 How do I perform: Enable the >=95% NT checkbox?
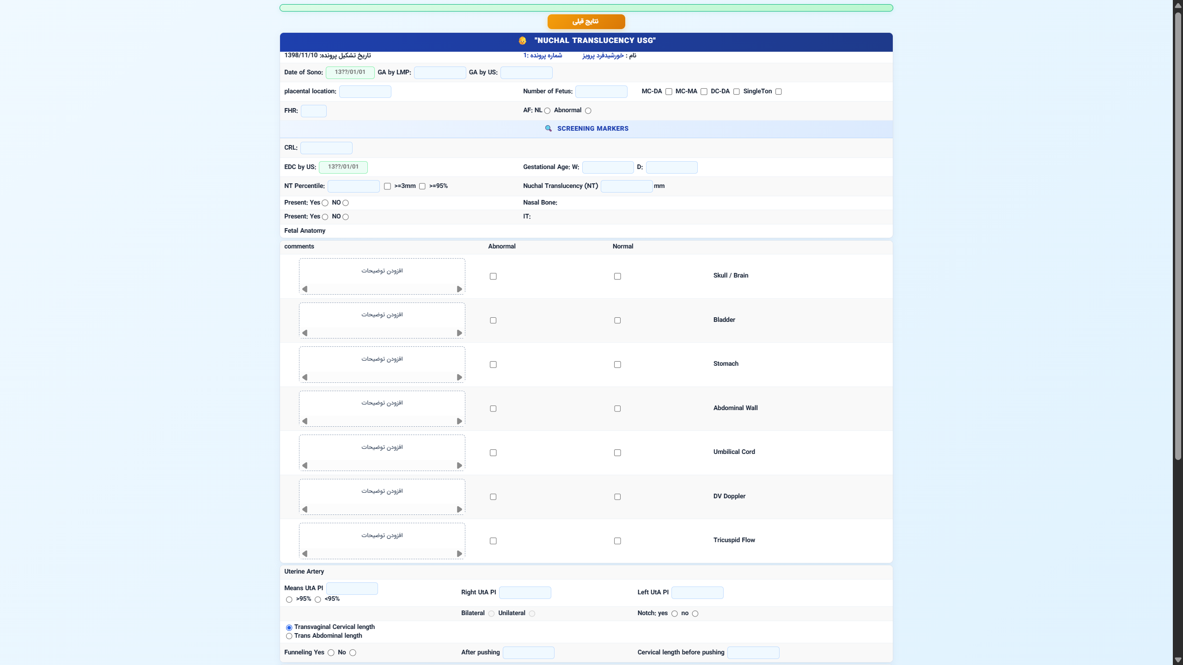tap(422, 187)
